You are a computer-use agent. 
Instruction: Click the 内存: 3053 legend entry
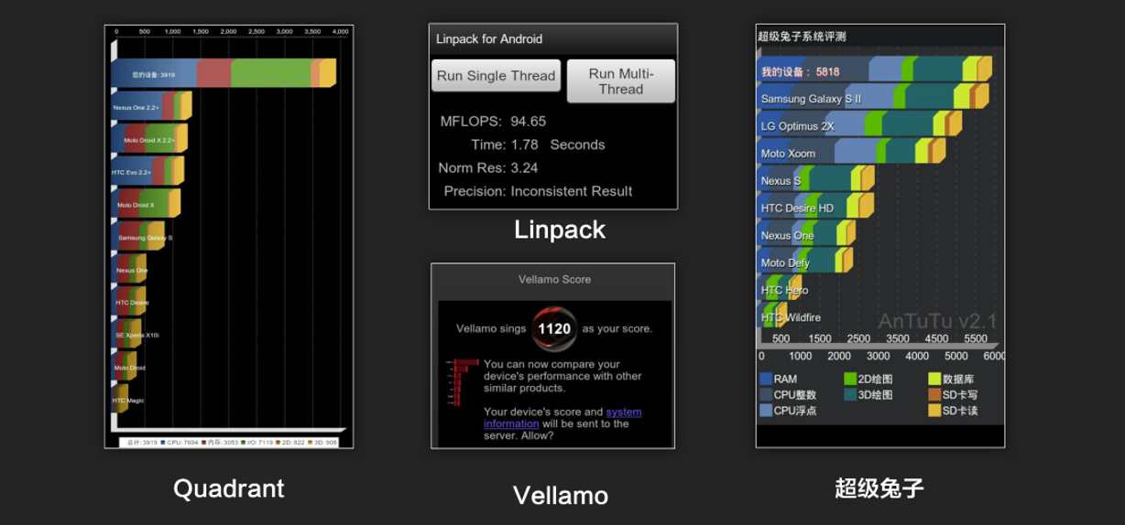pos(219,443)
